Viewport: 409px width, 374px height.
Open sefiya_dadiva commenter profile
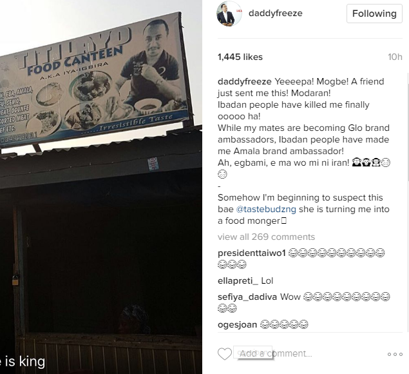click(x=247, y=297)
